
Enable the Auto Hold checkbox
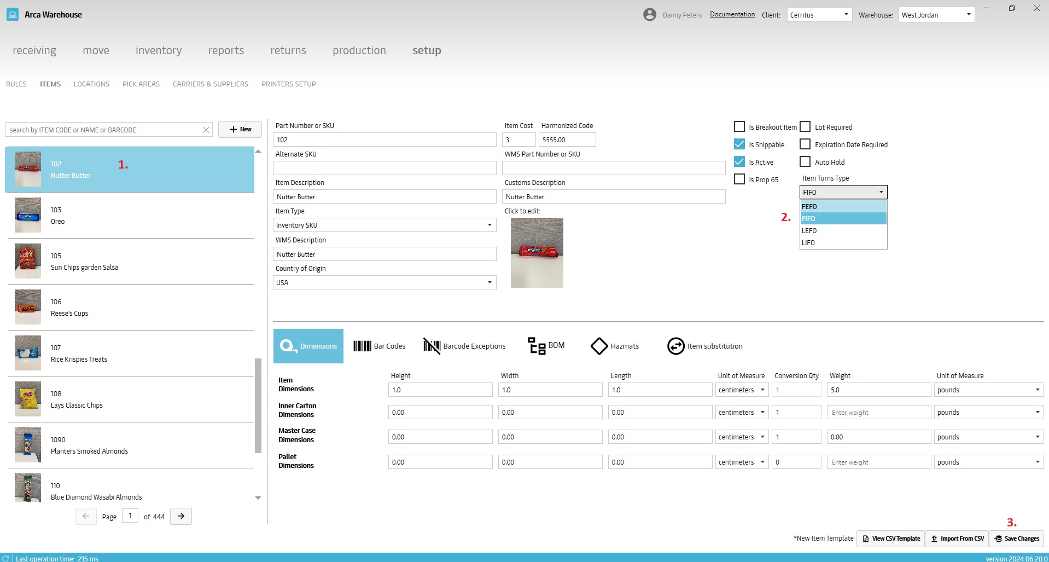(x=805, y=161)
